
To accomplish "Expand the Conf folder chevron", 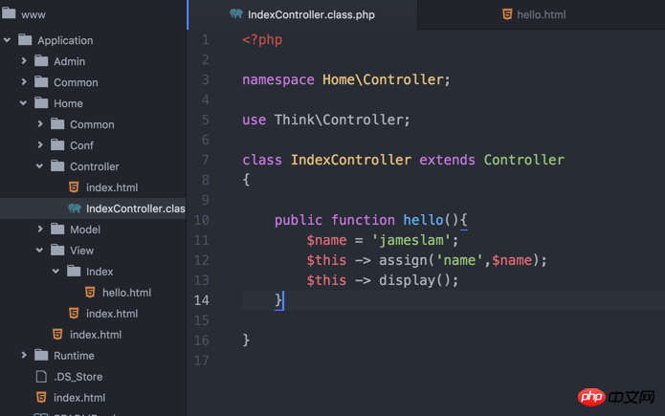I will (x=40, y=145).
